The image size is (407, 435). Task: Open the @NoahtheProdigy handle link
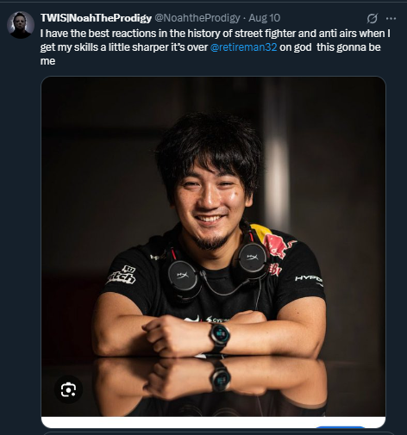[x=197, y=18]
